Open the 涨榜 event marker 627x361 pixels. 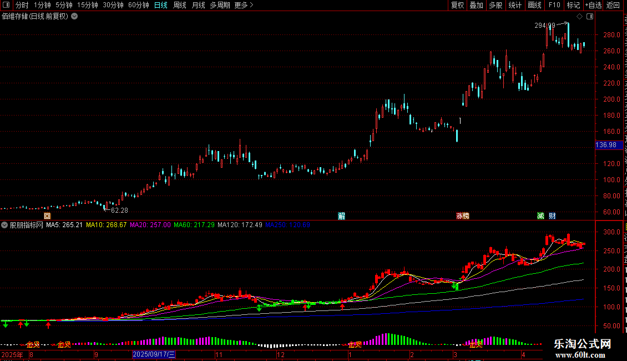[463, 216]
